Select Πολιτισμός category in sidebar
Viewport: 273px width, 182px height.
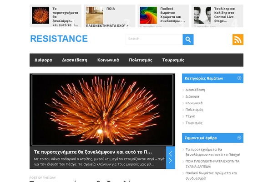pos(194,110)
